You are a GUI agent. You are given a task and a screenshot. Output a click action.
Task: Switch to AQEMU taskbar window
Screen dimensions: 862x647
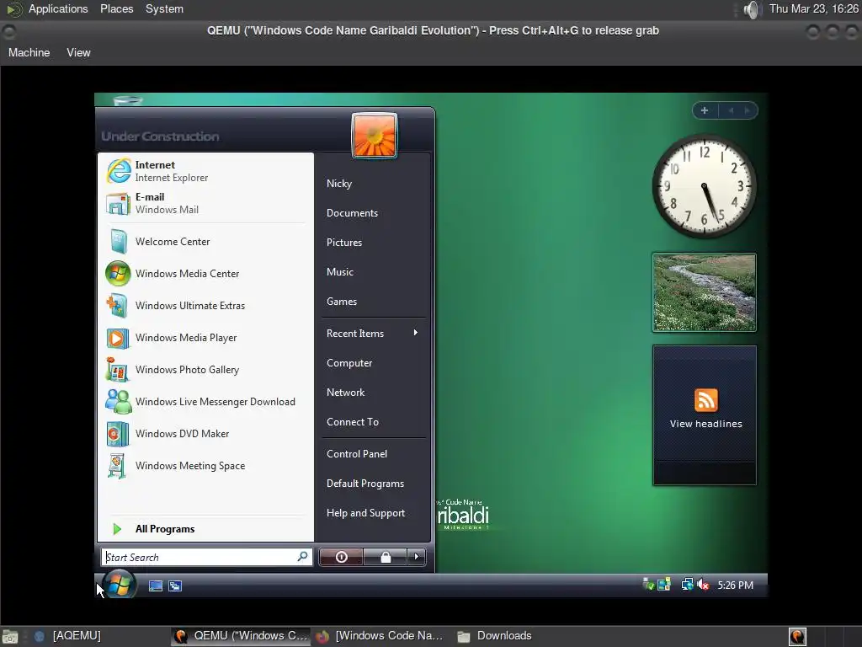(x=68, y=636)
